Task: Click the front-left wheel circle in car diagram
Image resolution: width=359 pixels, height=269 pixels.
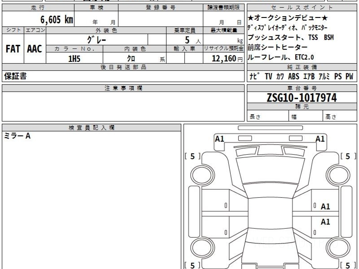Action: click(199, 174)
